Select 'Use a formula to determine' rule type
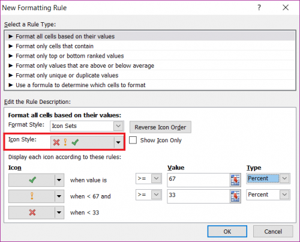This screenshot has width=300, height=242. coord(80,85)
